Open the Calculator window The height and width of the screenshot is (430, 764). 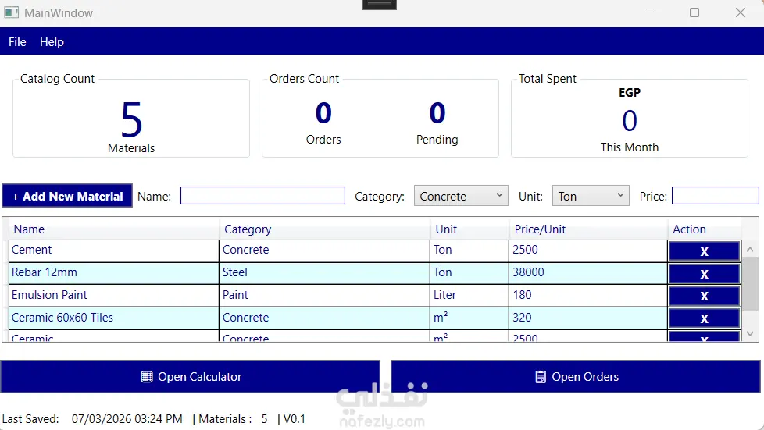(x=190, y=376)
